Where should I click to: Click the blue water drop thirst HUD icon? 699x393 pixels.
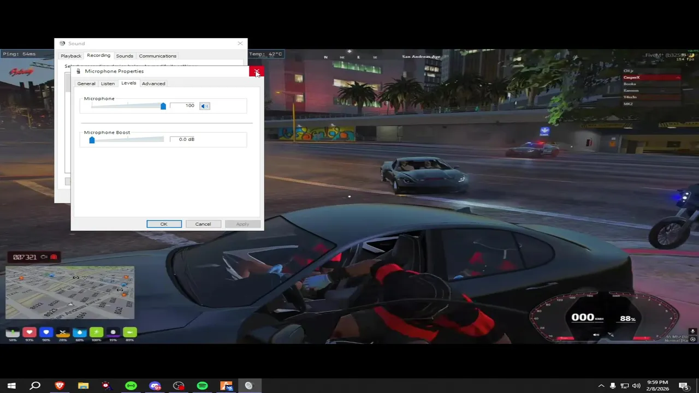(80, 332)
